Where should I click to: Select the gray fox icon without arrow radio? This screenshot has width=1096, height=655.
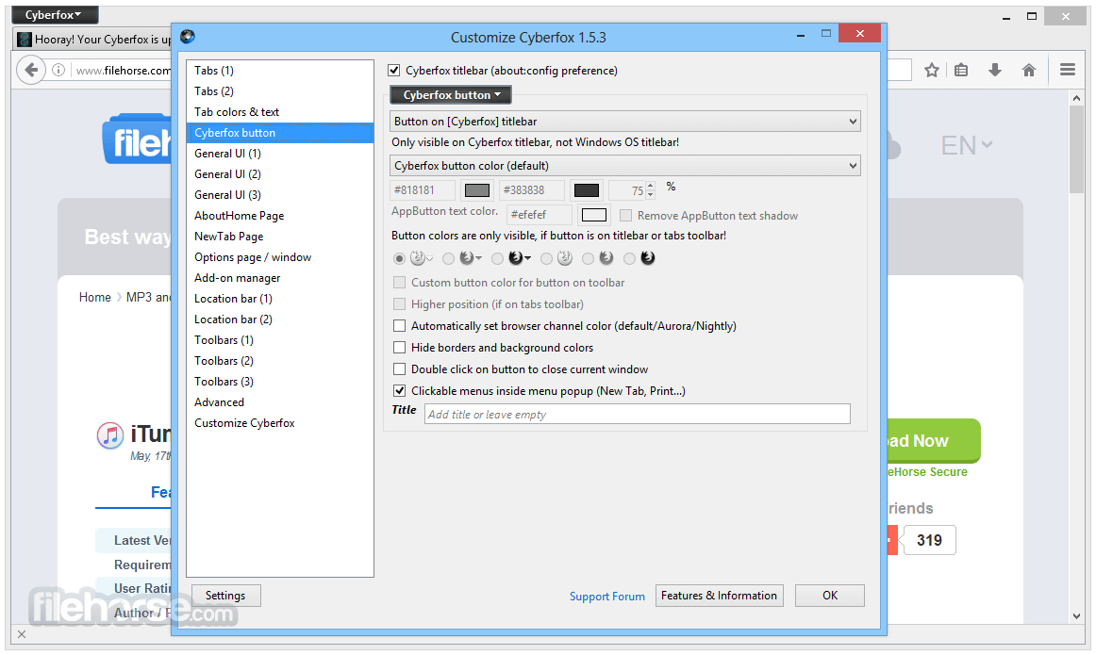[588, 259]
